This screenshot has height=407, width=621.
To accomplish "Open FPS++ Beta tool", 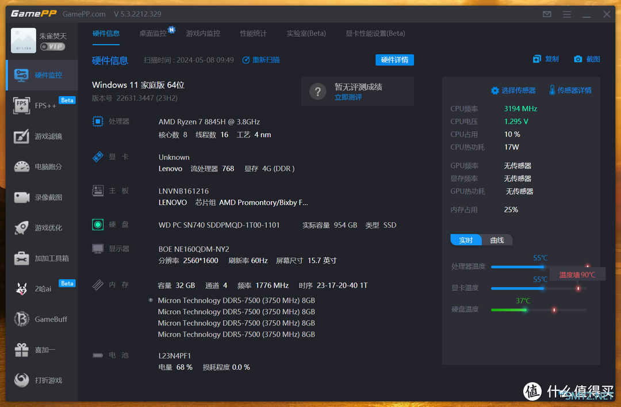I will pyautogui.click(x=42, y=105).
